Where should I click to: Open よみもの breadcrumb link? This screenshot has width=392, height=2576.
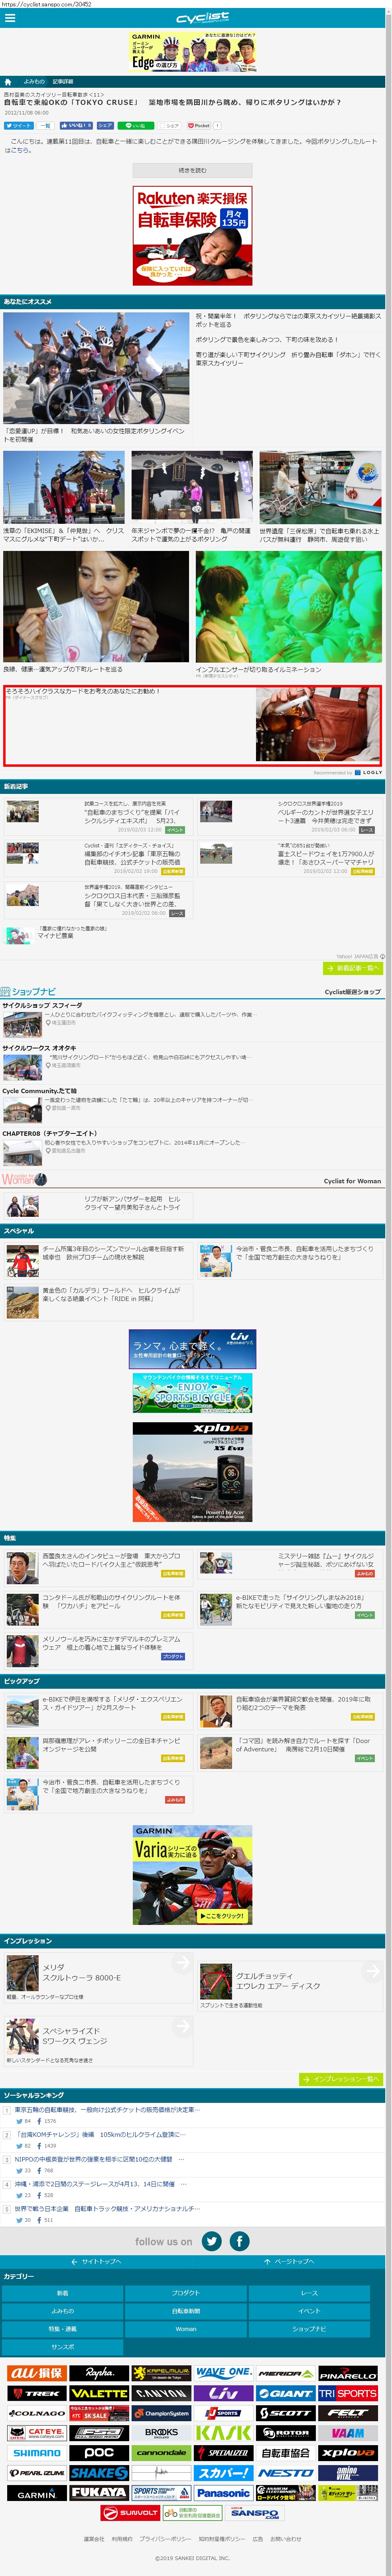pos(34,82)
